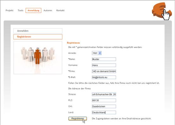Open the Anrede dropdown showing Herr
The image size is (175, 125).
(x=97, y=53)
